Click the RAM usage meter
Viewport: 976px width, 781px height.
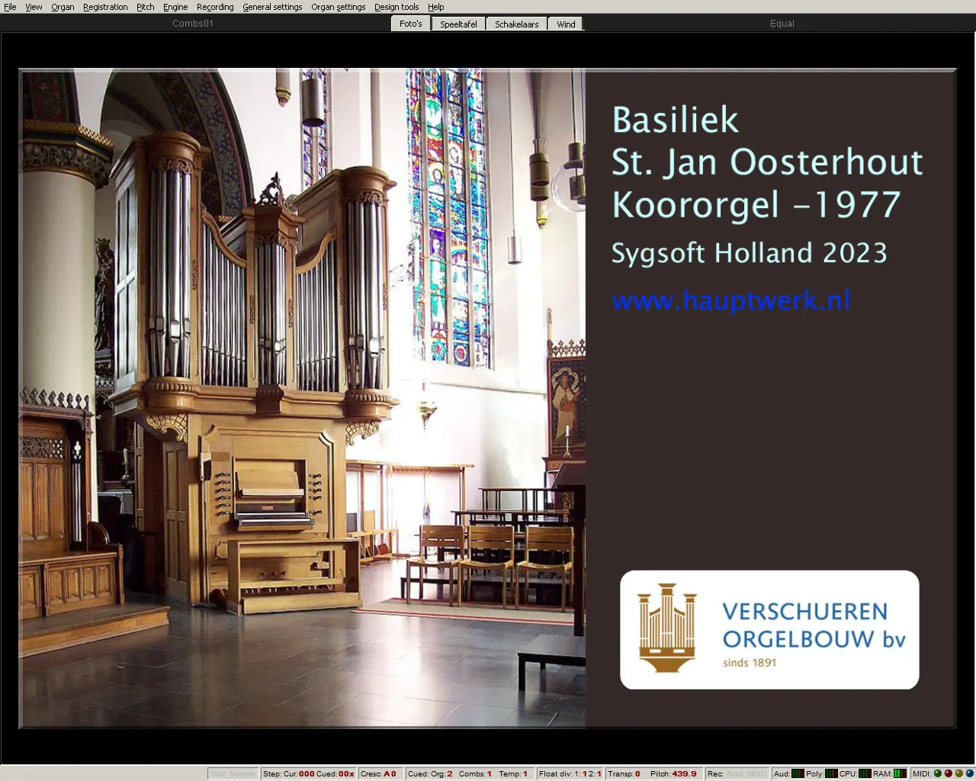(900, 773)
